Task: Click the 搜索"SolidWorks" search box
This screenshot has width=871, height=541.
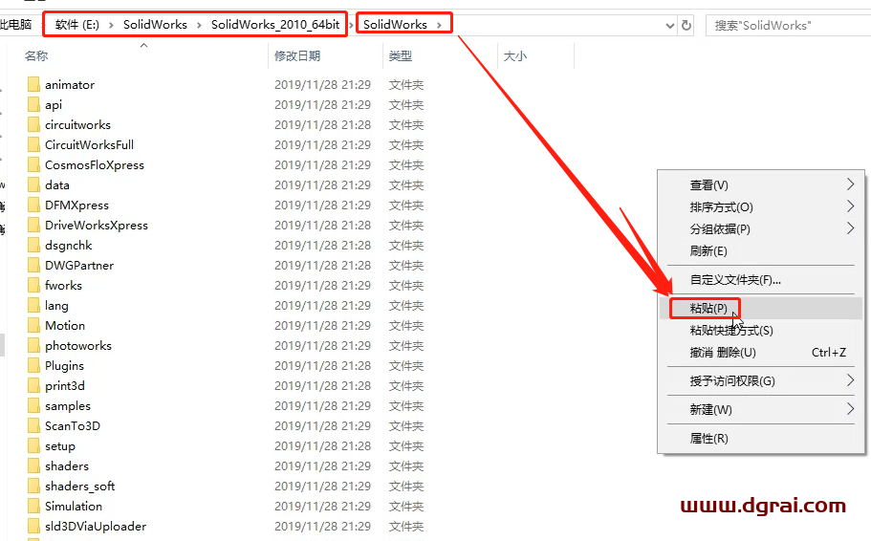Action: coord(788,26)
